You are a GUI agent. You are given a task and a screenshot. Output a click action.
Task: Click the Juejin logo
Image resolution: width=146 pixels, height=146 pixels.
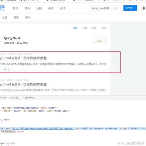[x=2, y=8]
